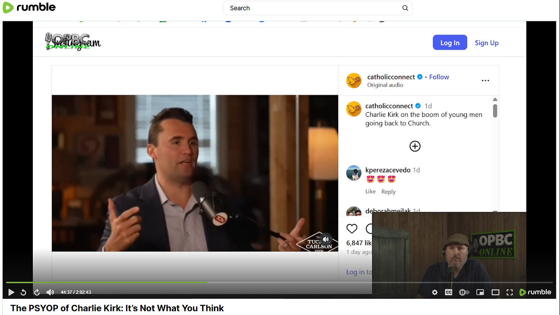Viewport: 560px width, 315px height.
Task: Switch to theater mode
Action: 495,292
